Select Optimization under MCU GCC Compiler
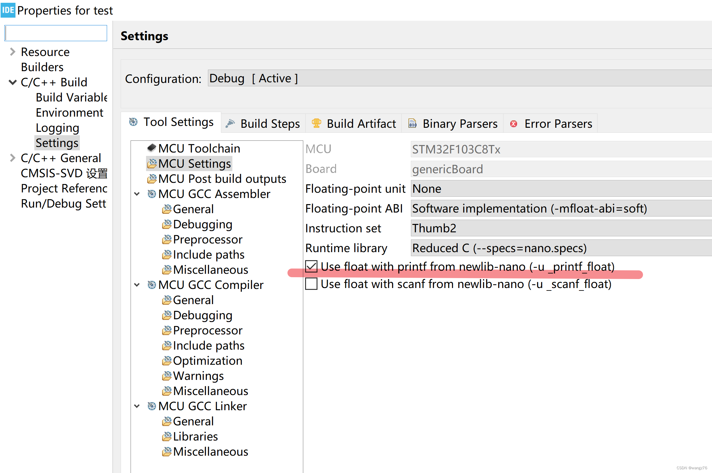This screenshot has height=473, width=712. 207,361
